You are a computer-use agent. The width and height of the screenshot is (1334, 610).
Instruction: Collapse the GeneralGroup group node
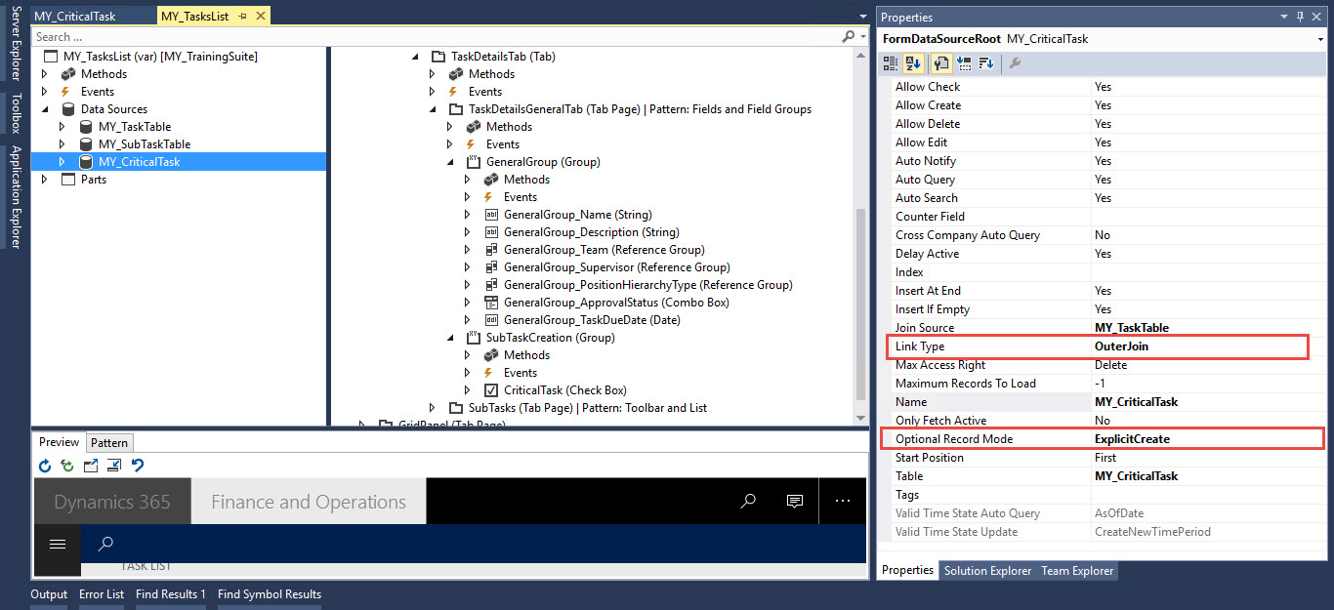449,161
